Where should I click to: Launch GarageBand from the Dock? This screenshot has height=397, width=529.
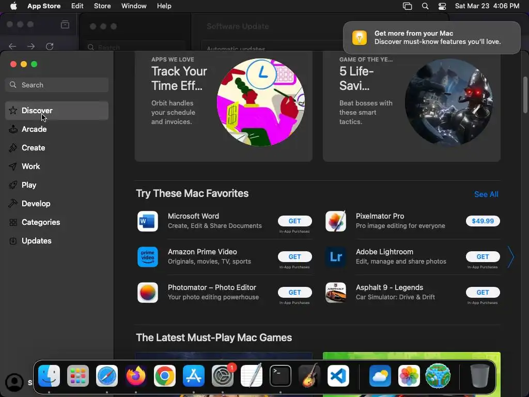coord(309,375)
